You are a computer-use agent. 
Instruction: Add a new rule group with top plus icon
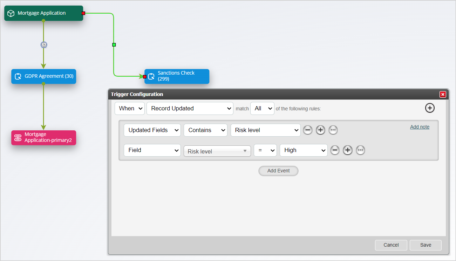point(430,108)
